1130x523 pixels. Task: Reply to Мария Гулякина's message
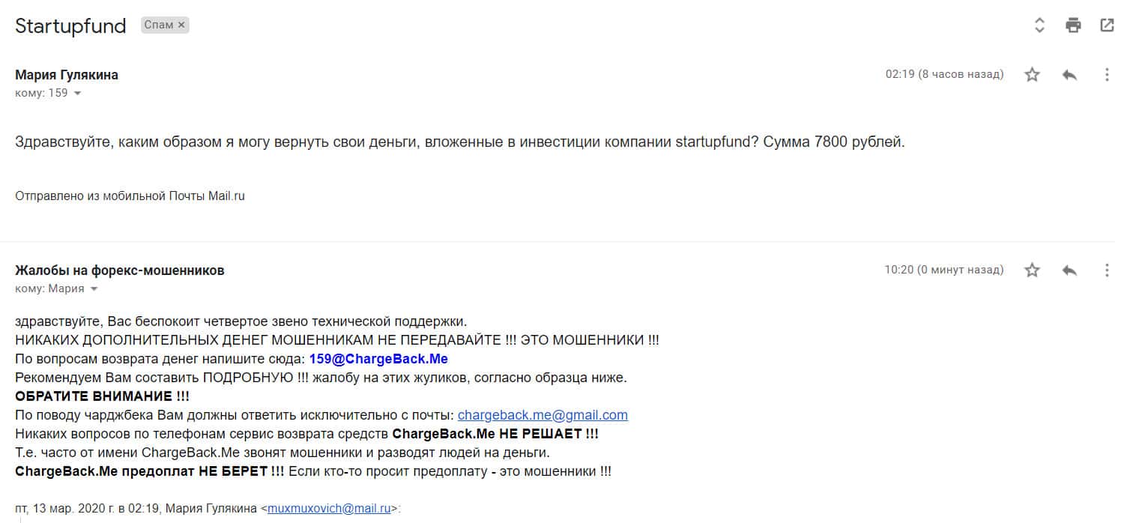click(x=1069, y=75)
